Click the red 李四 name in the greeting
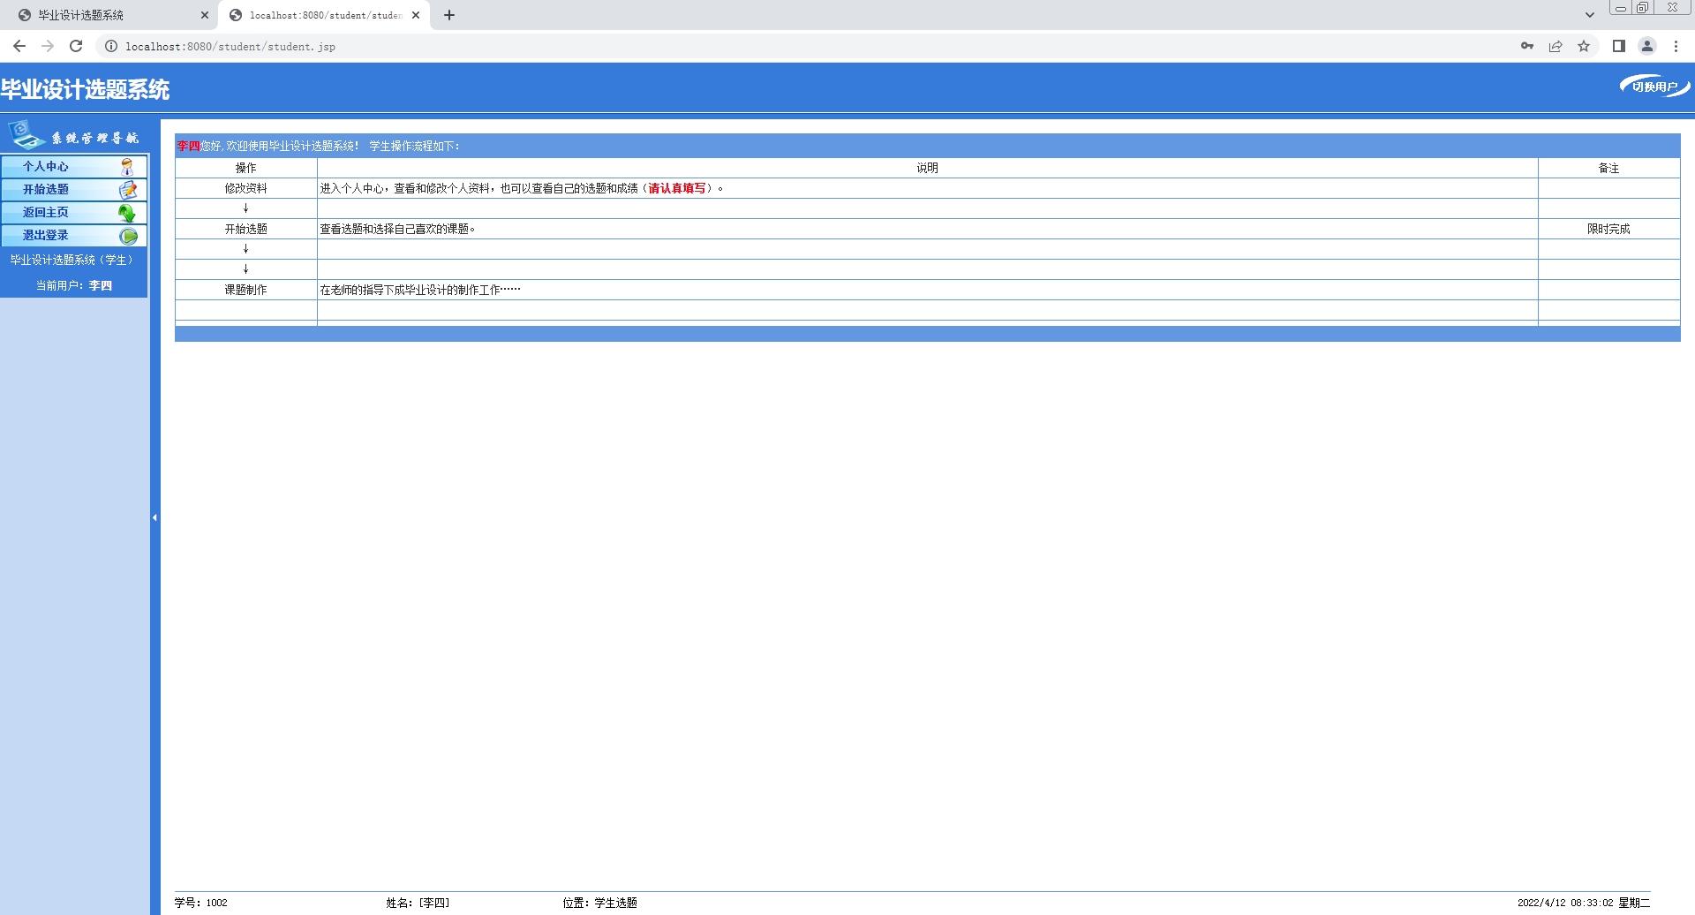The width and height of the screenshot is (1695, 915). [188, 146]
